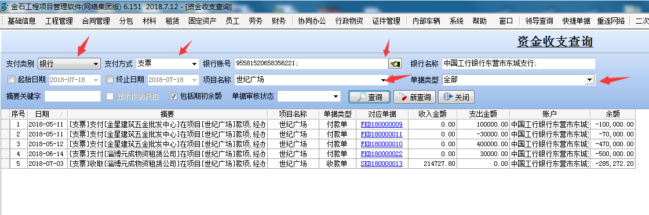Open the 内部车辆 menu

426,21
